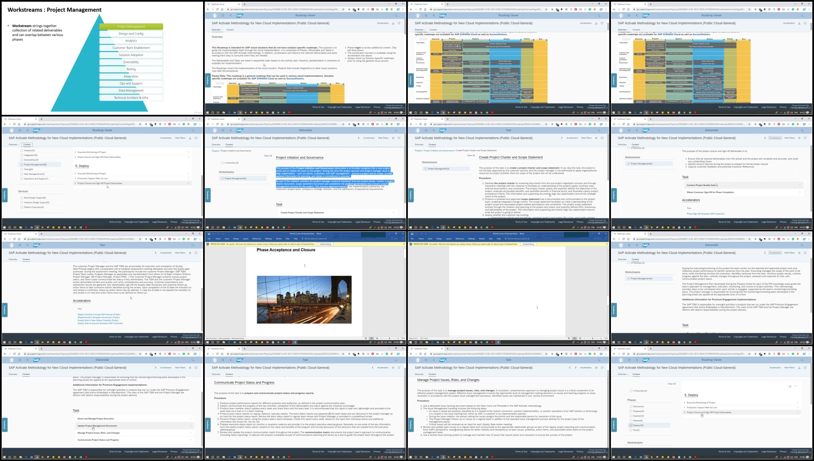This screenshot has height=461, width=814.
Task: Click Hide Filters in Services filter window
Action: [x=180, y=138]
